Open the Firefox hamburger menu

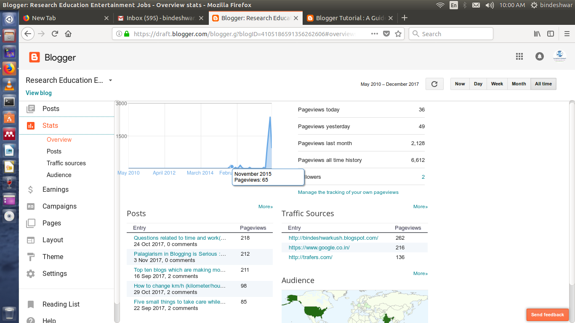567,34
